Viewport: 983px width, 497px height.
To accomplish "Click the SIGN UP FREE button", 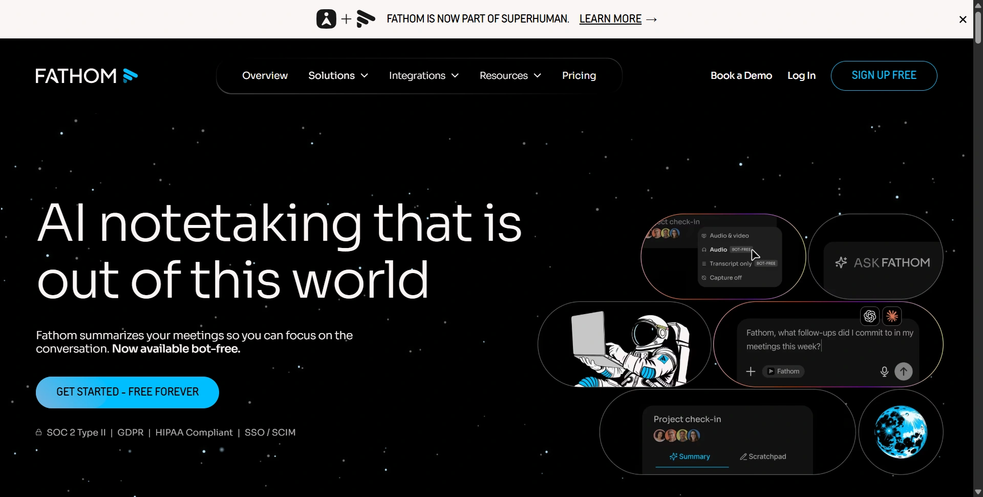I will pos(884,75).
